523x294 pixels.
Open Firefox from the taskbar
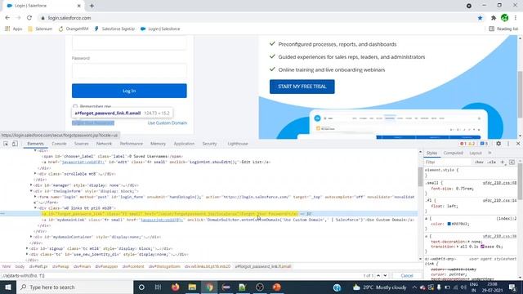coord(175,287)
